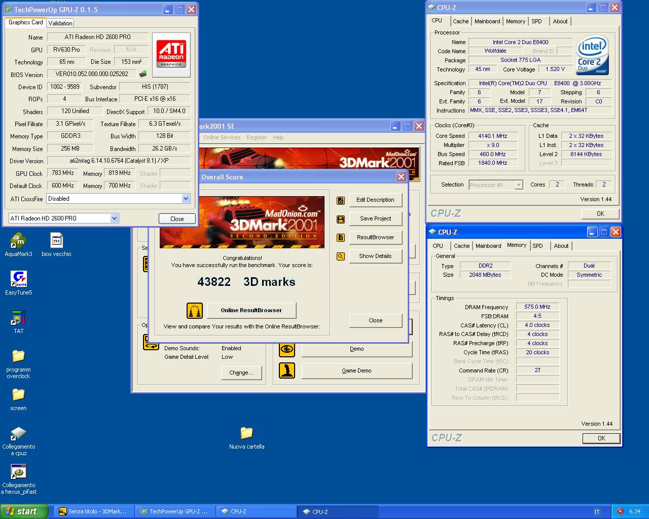The width and height of the screenshot is (649, 519).
Task: Open the Register menu in 3DMark
Action: 257,137
